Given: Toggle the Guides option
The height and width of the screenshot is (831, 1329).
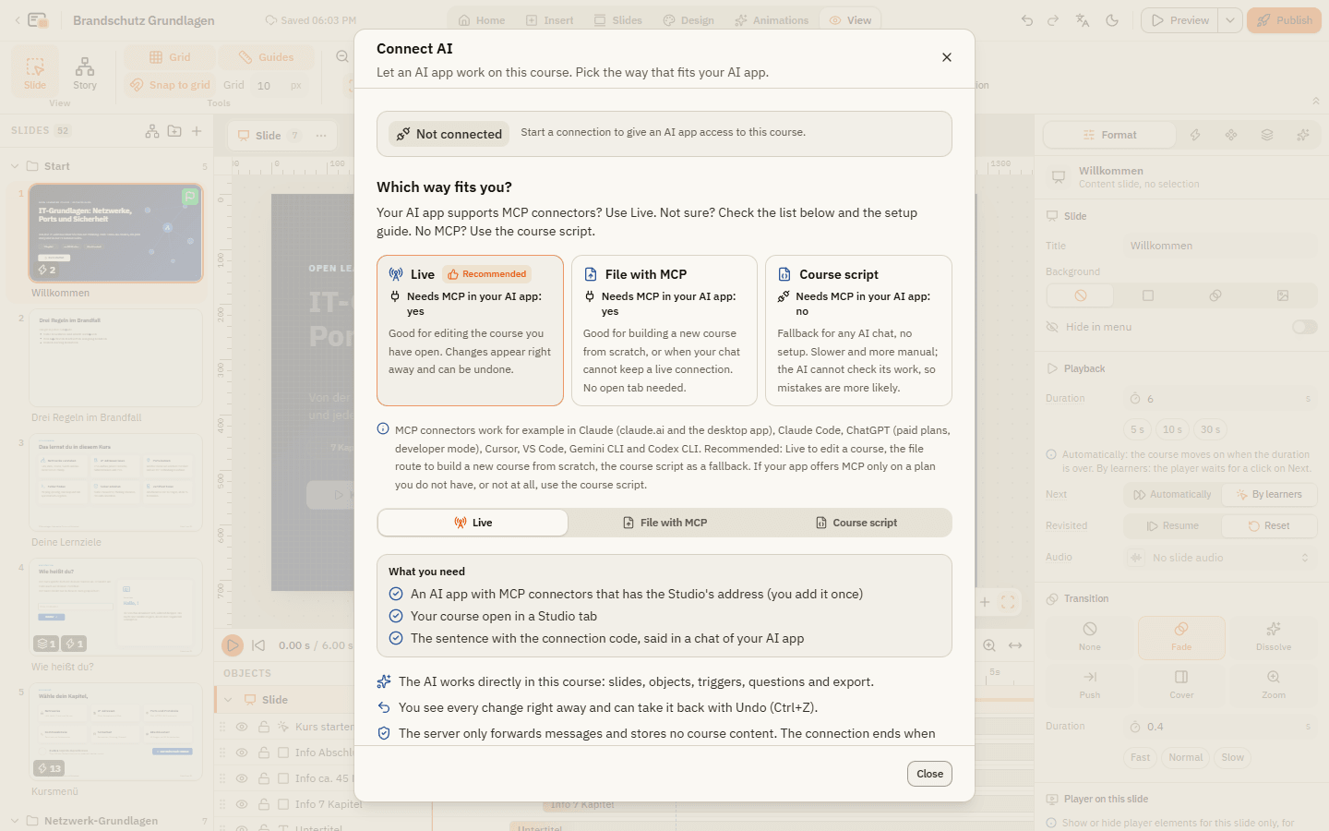Looking at the screenshot, I should (266, 57).
